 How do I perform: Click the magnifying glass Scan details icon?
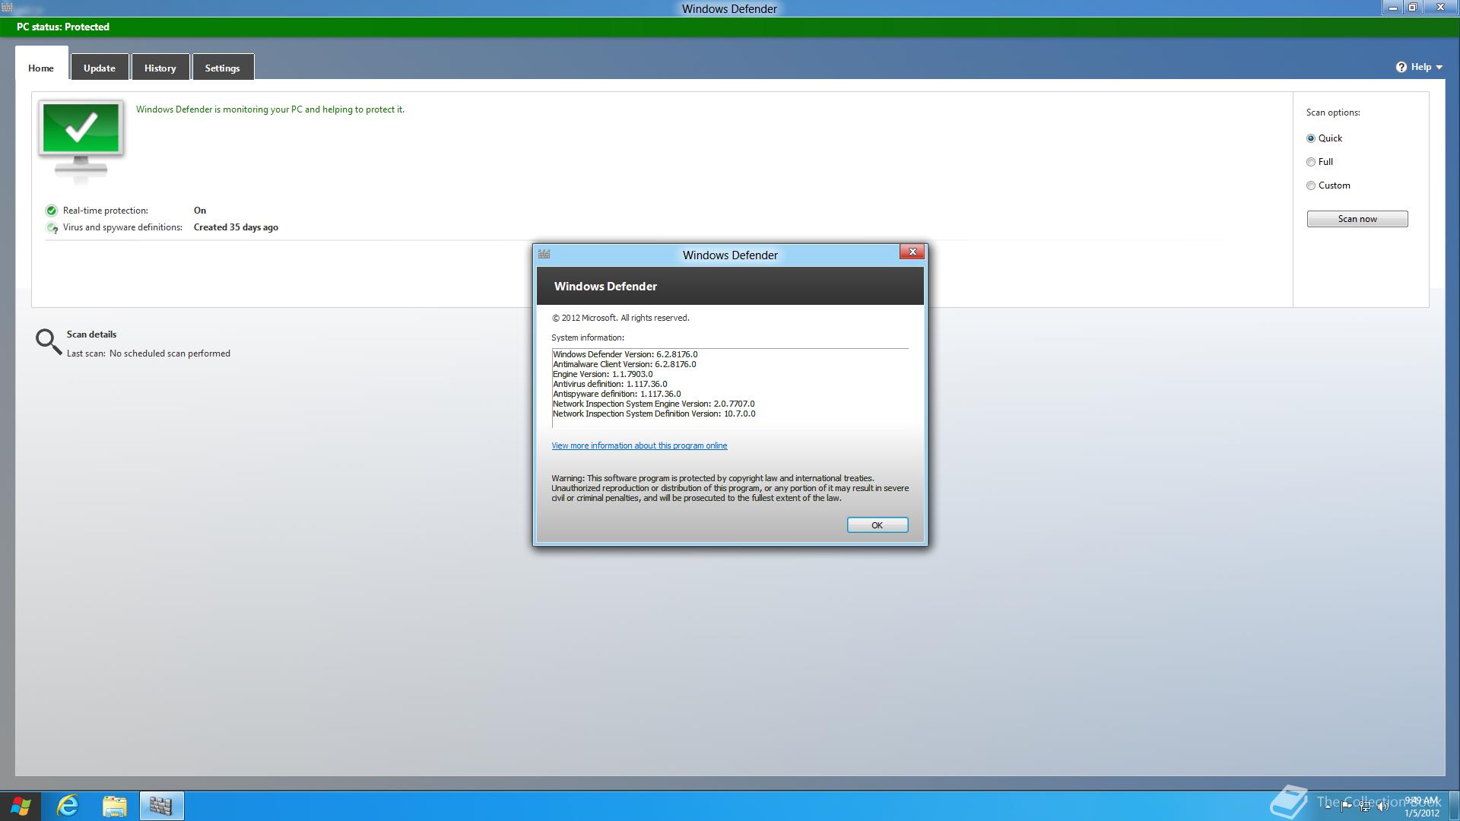tap(49, 342)
